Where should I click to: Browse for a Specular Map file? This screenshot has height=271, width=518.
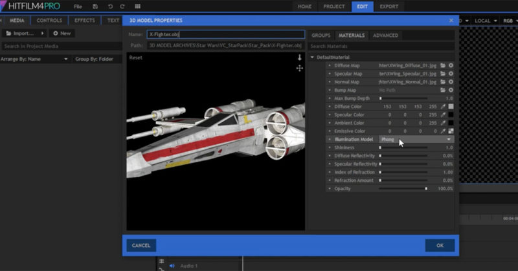click(443, 74)
